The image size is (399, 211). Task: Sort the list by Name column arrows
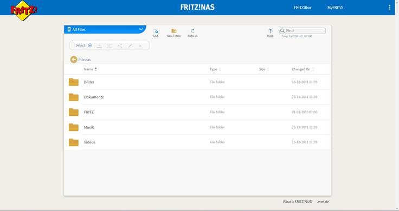[95, 69]
